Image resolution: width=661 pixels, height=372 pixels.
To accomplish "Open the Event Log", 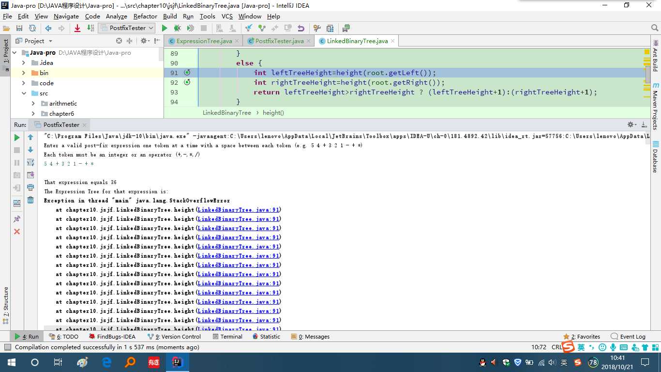I will pyautogui.click(x=628, y=337).
